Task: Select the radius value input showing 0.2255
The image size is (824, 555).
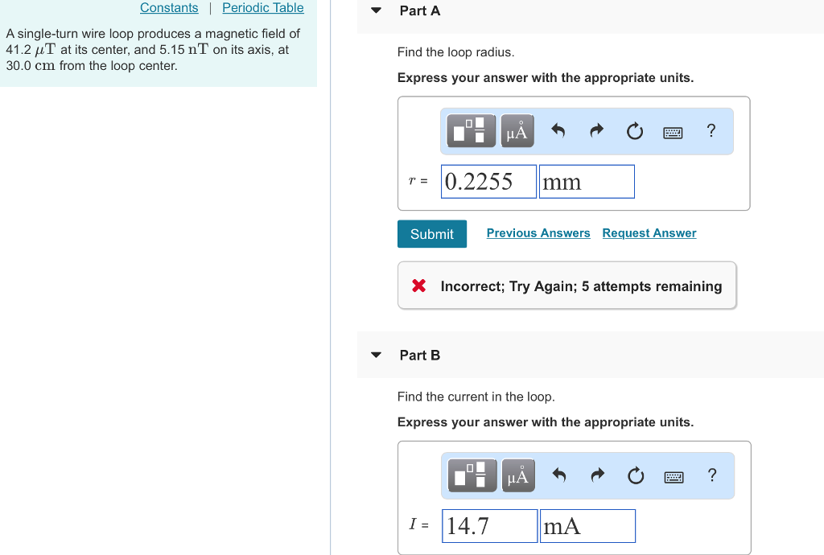Action: pos(488,181)
